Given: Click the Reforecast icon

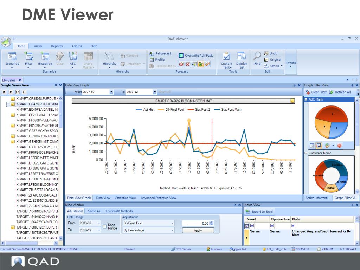Looking at the screenshot, I should click(x=152, y=53).
